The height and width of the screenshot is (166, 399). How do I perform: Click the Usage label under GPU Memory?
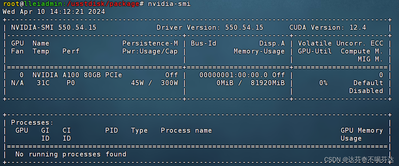[351, 139]
